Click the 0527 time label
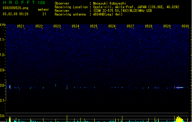192x122 pixels. [130, 26]
